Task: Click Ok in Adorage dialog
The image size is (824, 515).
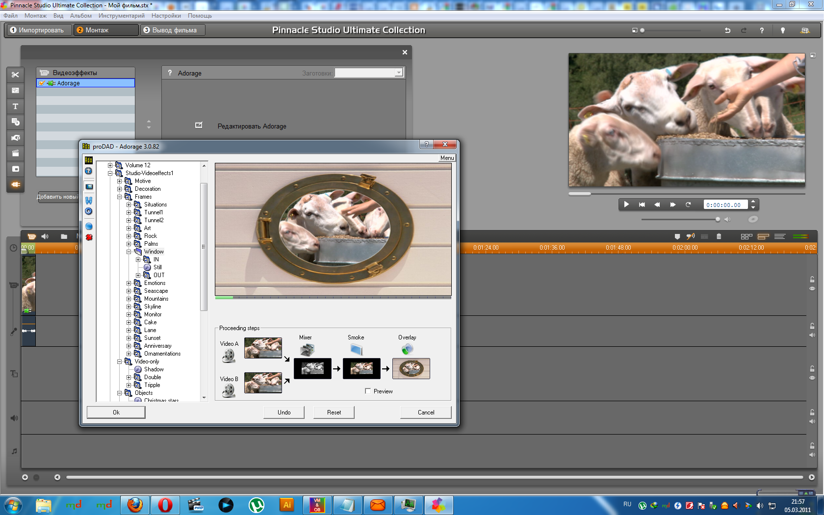Action: pyautogui.click(x=116, y=412)
